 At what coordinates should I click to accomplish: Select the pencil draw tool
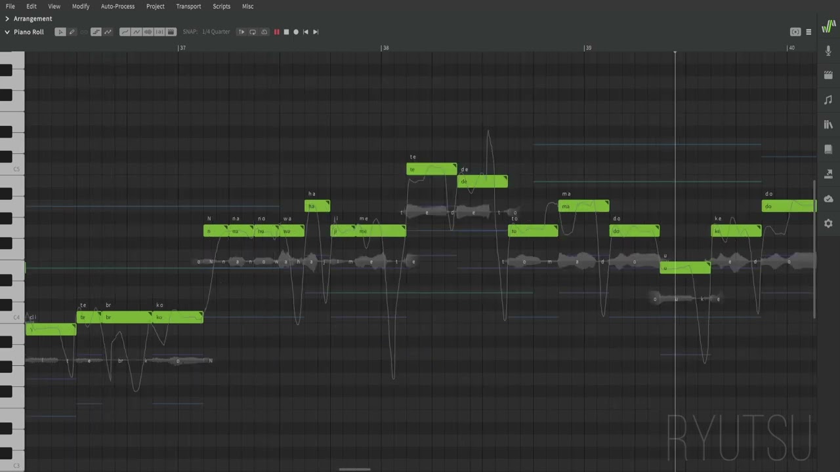[x=72, y=31]
